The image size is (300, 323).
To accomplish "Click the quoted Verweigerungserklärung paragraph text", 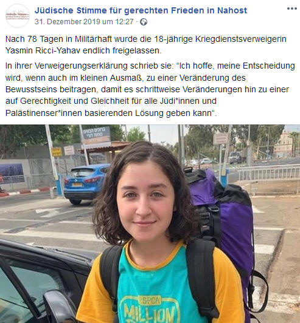I will click(x=150, y=89).
